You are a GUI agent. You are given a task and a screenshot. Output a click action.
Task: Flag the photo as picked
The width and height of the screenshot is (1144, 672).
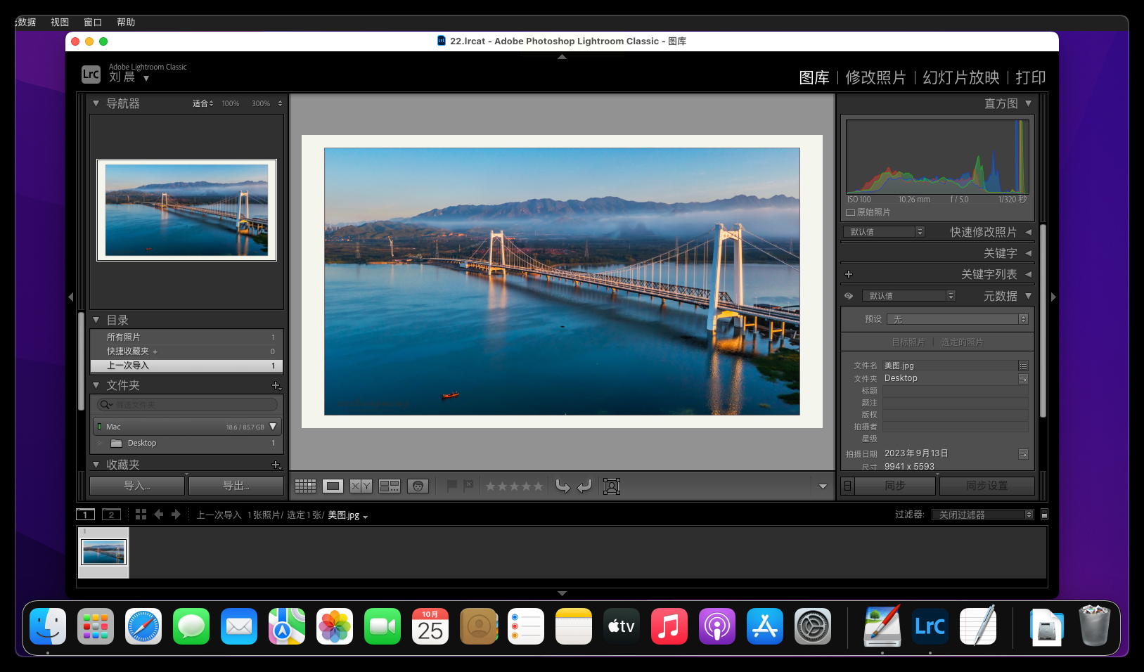tap(452, 486)
